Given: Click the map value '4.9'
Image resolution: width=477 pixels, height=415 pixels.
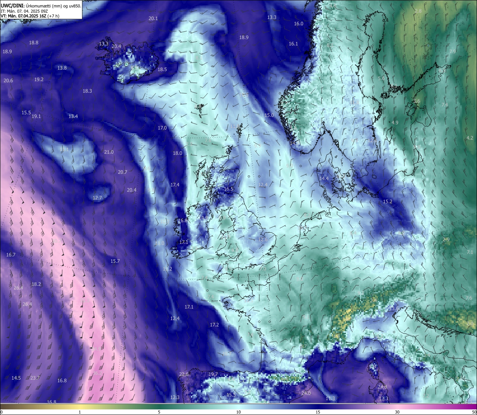Looking at the screenshot, I should [x=395, y=123].
